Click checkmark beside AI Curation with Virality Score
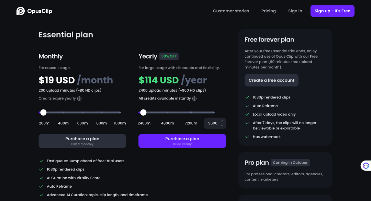 pos(41,178)
